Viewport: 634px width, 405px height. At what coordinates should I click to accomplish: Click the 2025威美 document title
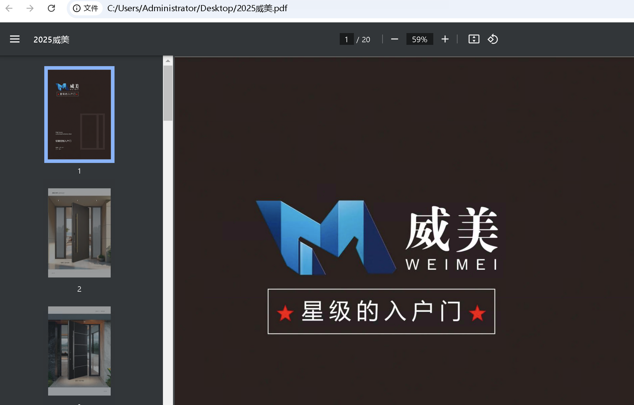click(51, 40)
